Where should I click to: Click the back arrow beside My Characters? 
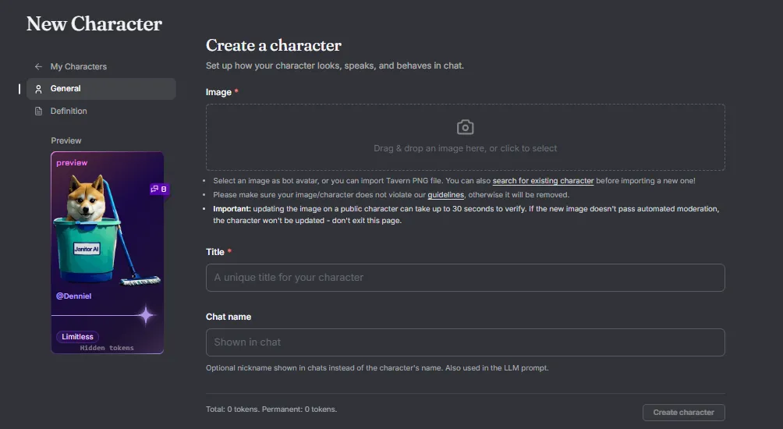(38, 66)
